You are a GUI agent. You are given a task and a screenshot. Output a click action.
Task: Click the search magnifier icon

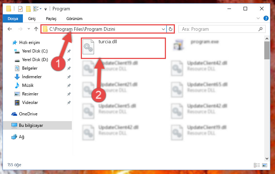click(260, 29)
